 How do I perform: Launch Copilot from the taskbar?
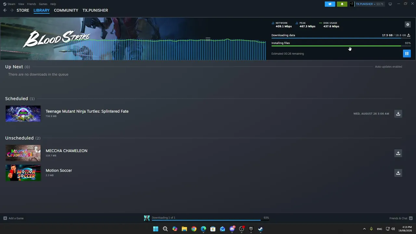pyautogui.click(x=175, y=229)
